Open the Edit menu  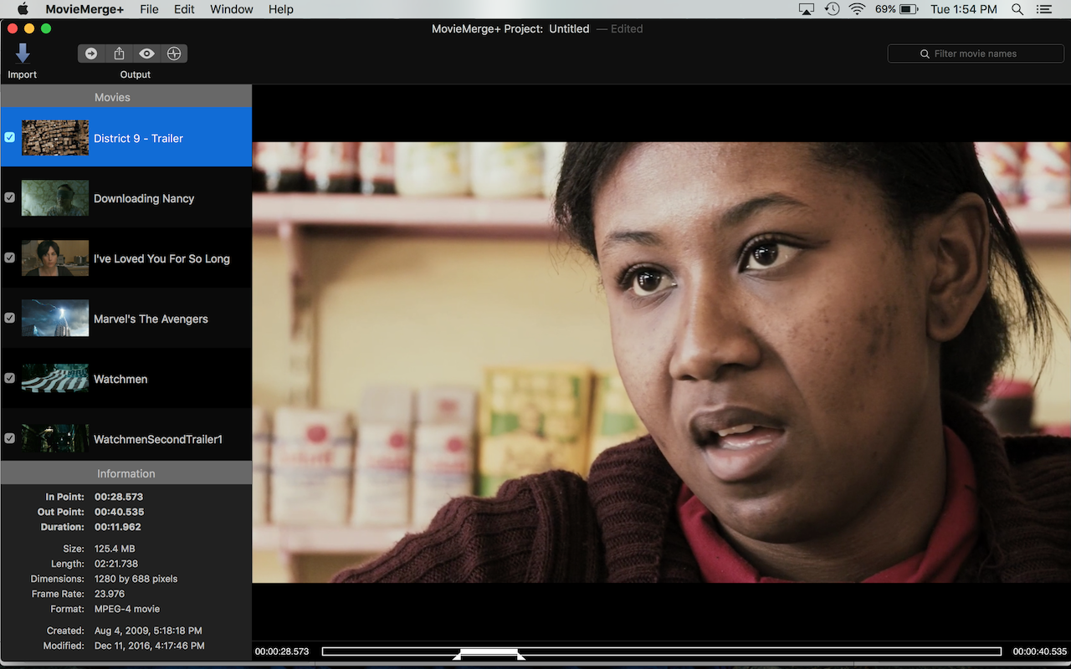pyautogui.click(x=184, y=9)
